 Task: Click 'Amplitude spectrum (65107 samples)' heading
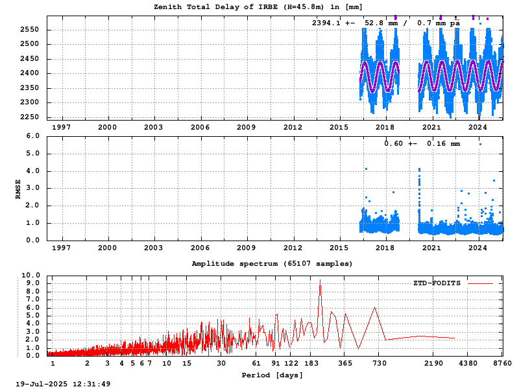coord(272,264)
